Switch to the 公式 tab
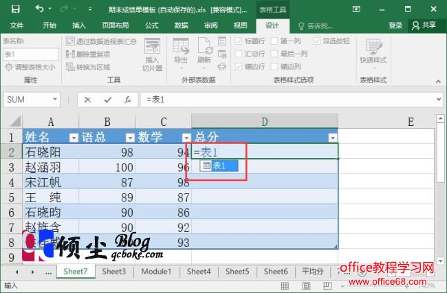Viewport: 447px width, 293px height. coord(152,25)
